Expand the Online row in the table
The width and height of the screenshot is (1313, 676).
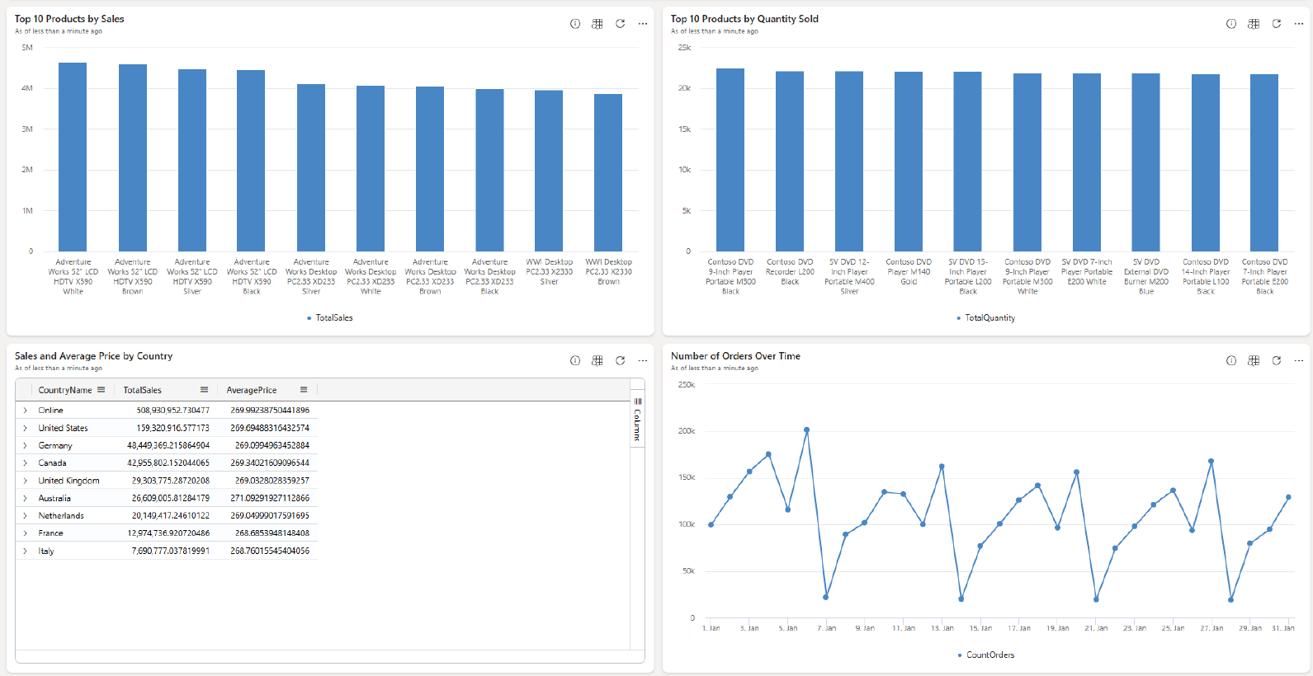(x=26, y=411)
